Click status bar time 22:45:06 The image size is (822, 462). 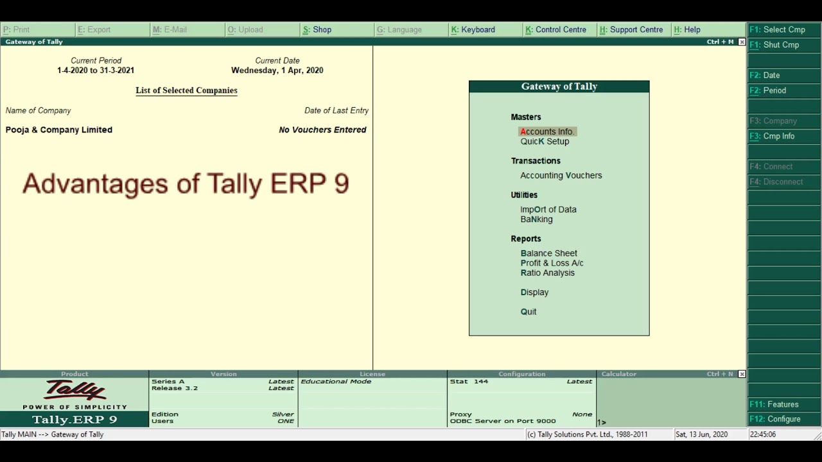[x=762, y=434]
